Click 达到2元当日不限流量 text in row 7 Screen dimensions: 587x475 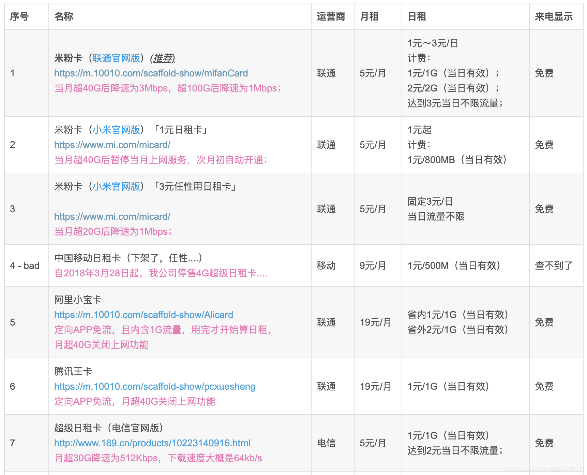455,451
